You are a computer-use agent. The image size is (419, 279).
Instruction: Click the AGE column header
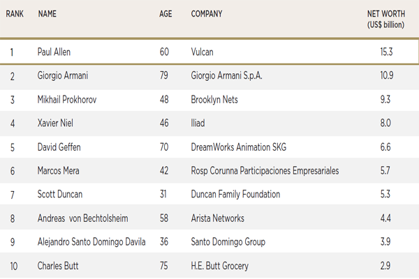point(166,13)
